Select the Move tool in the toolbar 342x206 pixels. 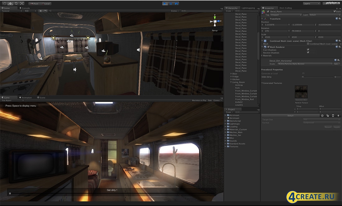10,3
